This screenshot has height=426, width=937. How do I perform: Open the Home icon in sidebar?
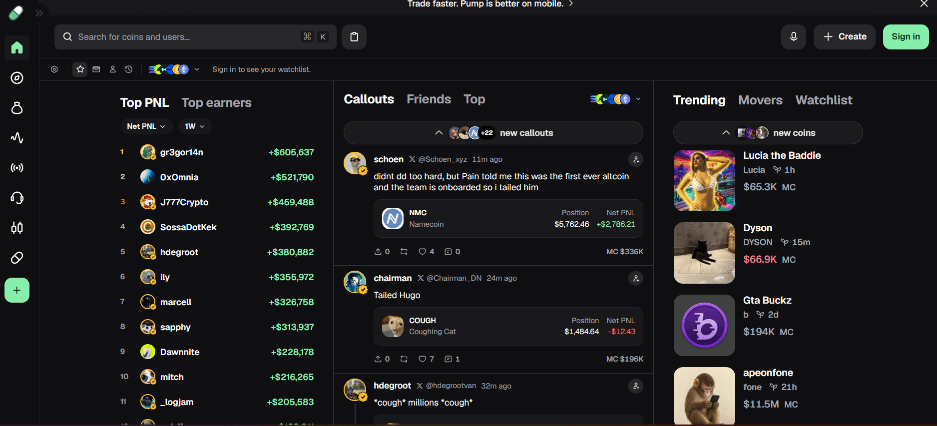point(17,48)
